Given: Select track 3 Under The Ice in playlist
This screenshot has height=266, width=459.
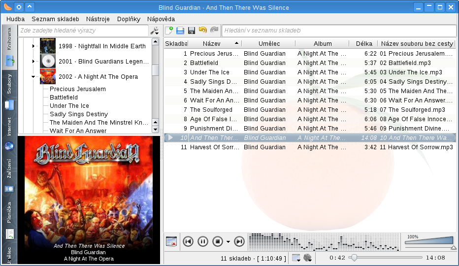Looking at the screenshot, I should click(x=310, y=72).
